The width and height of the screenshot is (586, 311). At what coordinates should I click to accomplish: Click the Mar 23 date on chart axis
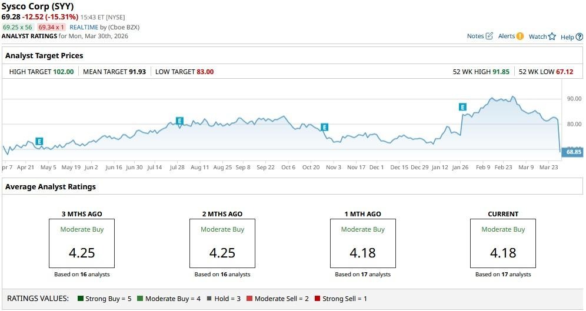click(x=548, y=168)
